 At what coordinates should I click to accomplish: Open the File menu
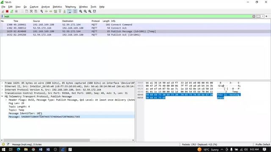3,7
